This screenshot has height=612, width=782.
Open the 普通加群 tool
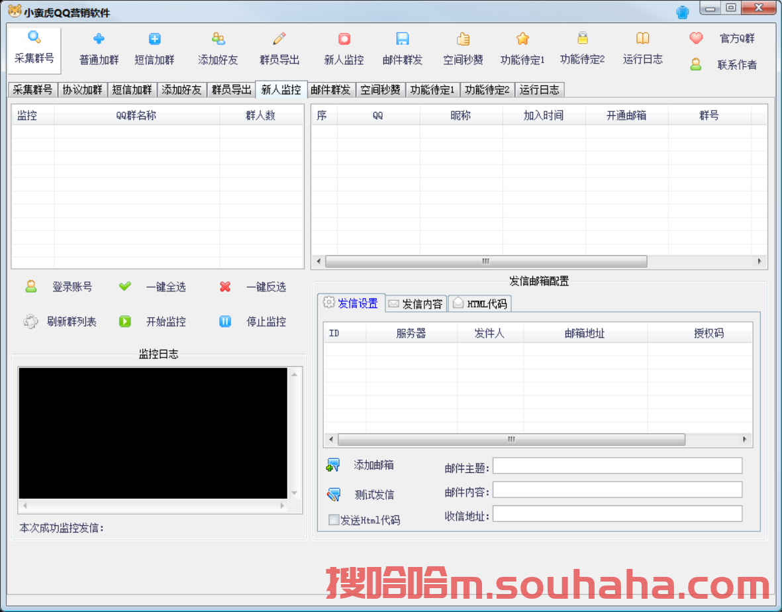click(97, 48)
